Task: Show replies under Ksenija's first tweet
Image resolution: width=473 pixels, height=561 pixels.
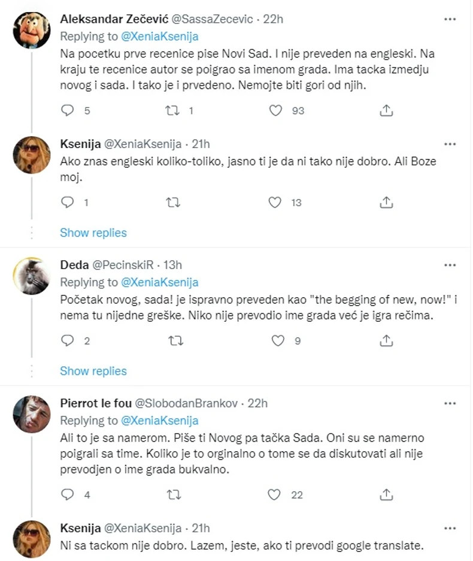Action: tap(93, 233)
